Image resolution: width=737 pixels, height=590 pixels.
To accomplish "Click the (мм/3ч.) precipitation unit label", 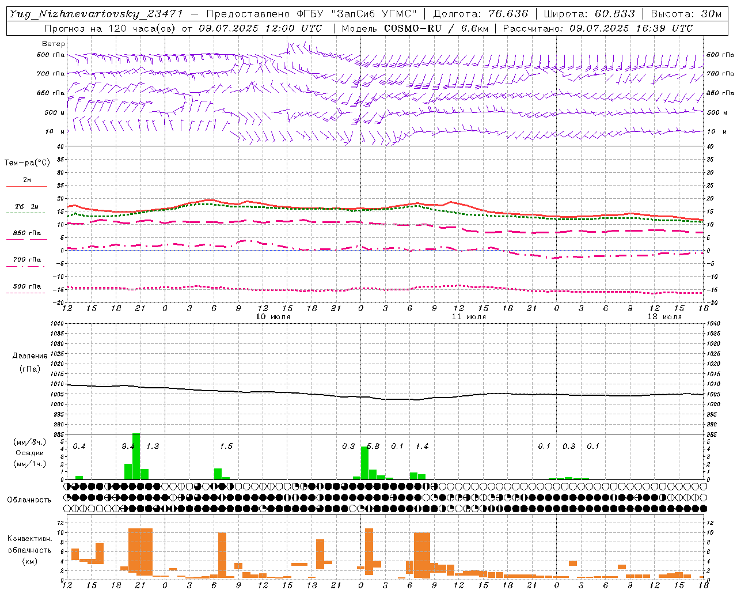I will click(x=30, y=442).
